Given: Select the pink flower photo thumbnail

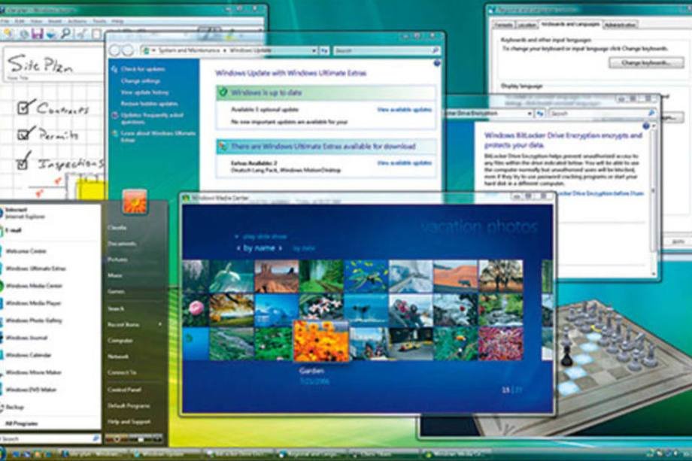Looking at the screenshot, I should [196, 311].
